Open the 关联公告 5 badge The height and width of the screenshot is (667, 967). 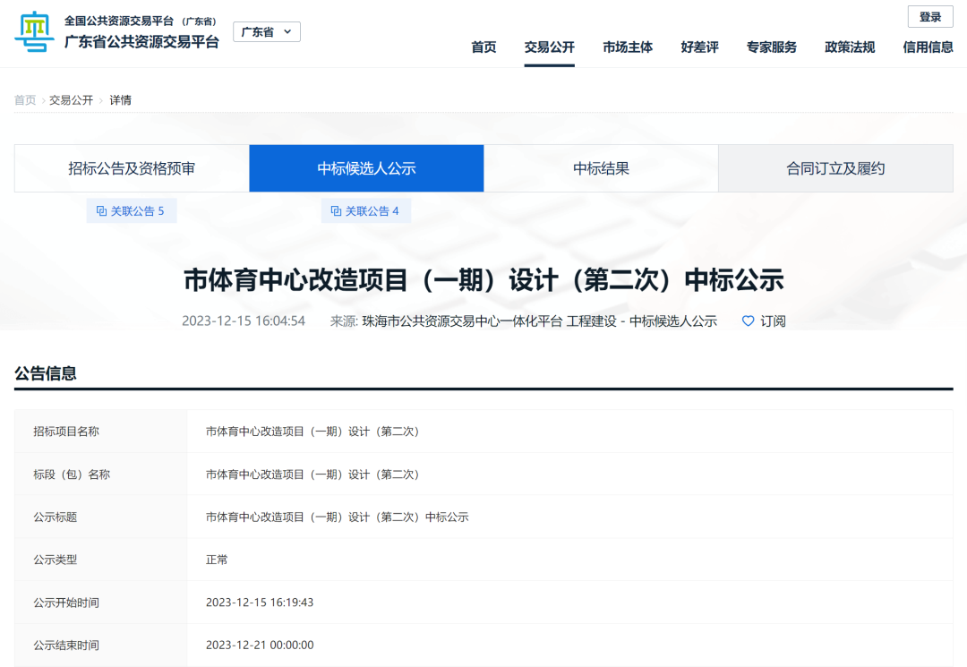(x=132, y=210)
